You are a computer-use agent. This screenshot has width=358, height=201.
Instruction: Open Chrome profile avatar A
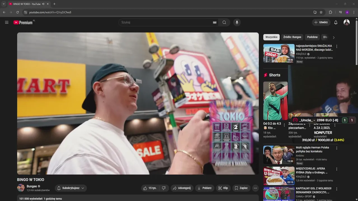[x=347, y=12]
